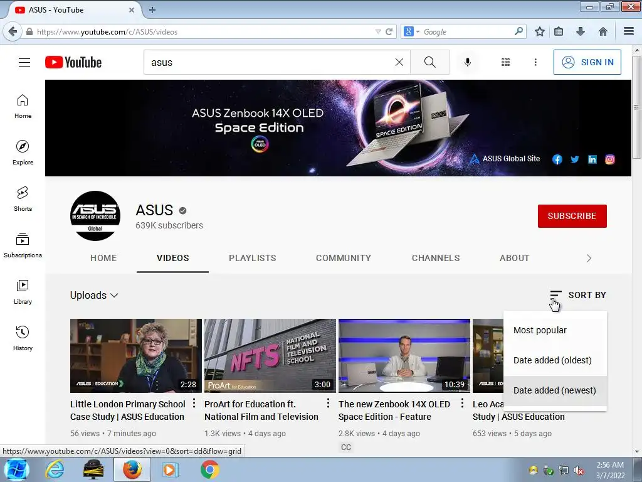
Task: Open Explore in the sidebar
Action: tap(23, 153)
